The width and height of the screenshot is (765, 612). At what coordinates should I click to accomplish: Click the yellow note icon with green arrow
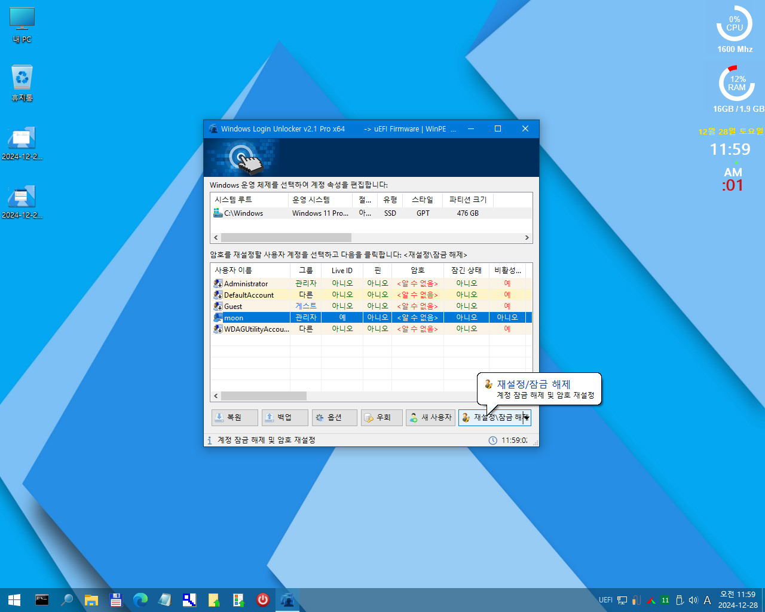214,600
